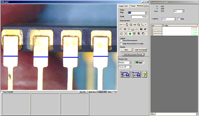Screen dimensions: 199x116
Task: Click the yellow question mark help button
Action: pos(145,74)
